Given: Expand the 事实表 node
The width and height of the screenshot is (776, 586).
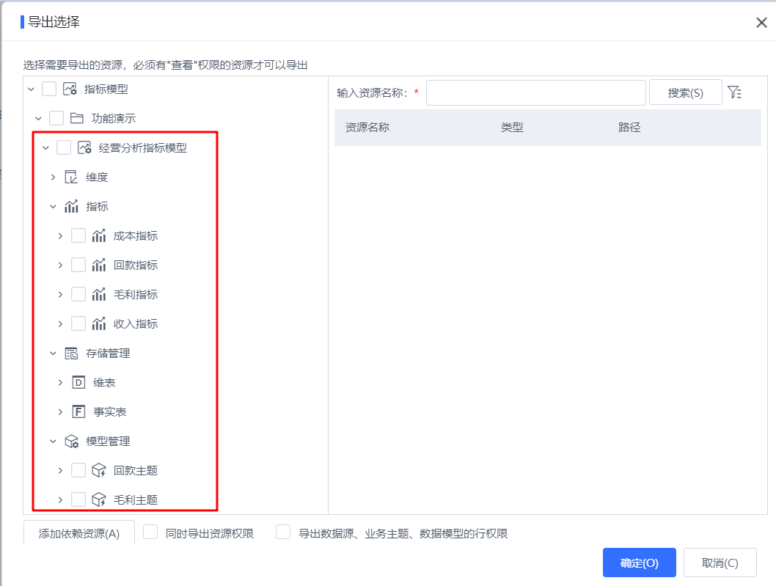Looking at the screenshot, I should (x=60, y=411).
